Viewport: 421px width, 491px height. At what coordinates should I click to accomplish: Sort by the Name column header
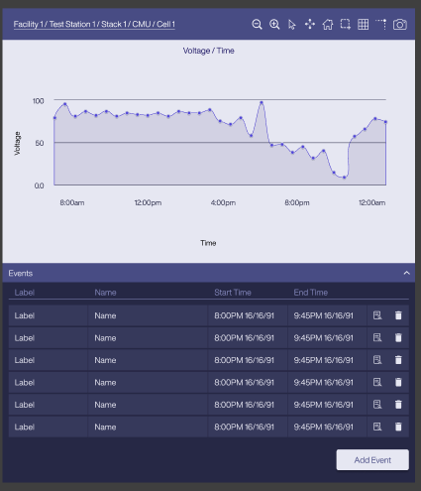[105, 293]
